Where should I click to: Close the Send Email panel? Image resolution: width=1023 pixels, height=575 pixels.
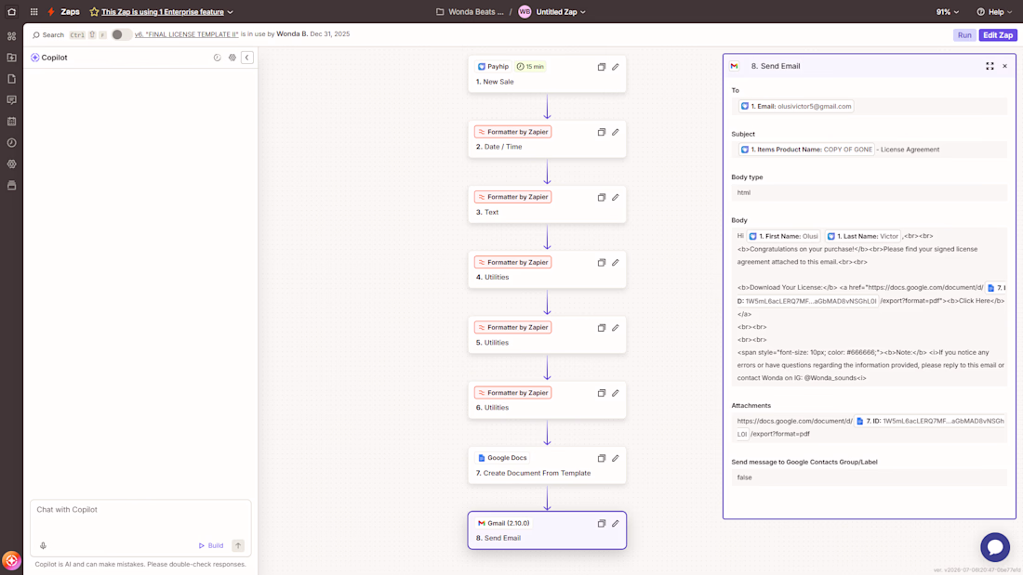[1004, 66]
